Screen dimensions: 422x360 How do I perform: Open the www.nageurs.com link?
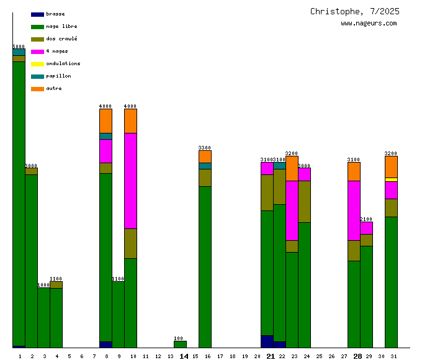pos(369,24)
